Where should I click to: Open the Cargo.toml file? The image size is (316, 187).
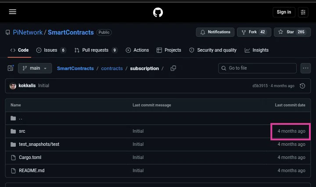pyautogui.click(x=30, y=158)
